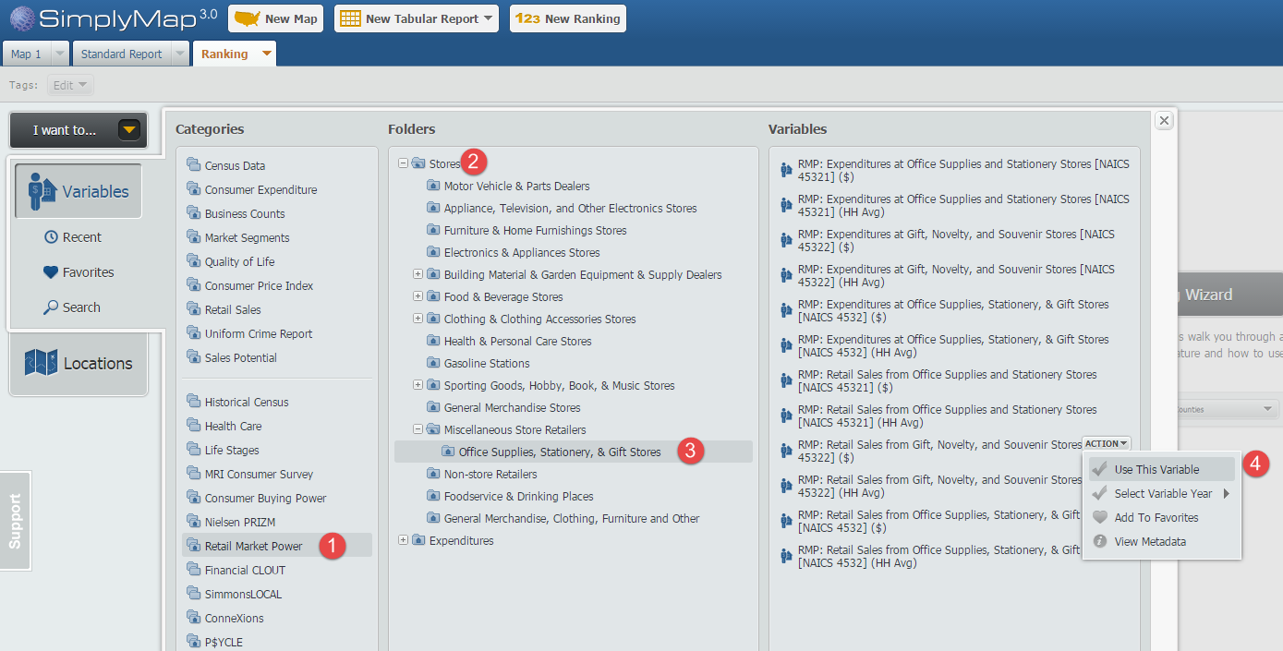The height and width of the screenshot is (651, 1283).
Task: Open the Map 1 tab dropdown arrow
Action: coord(60,54)
